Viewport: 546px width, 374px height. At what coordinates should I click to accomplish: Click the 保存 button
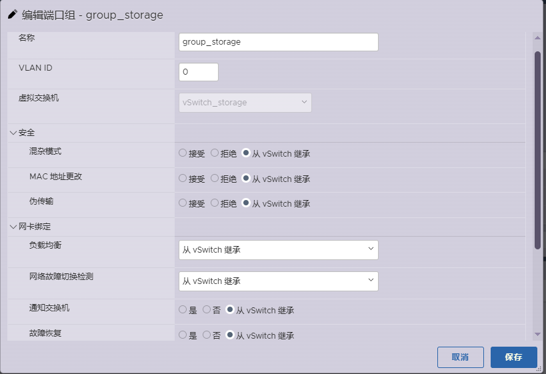(x=513, y=357)
